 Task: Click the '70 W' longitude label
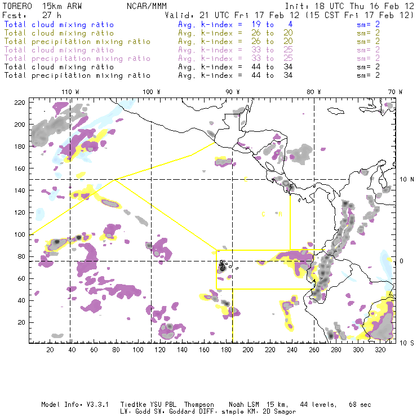coord(395,92)
